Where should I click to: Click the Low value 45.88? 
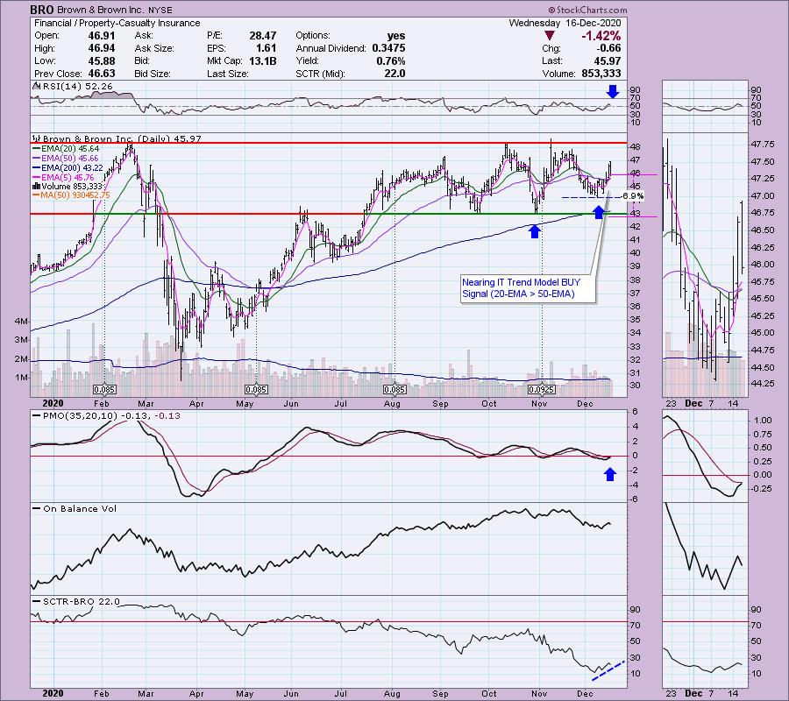coord(103,60)
